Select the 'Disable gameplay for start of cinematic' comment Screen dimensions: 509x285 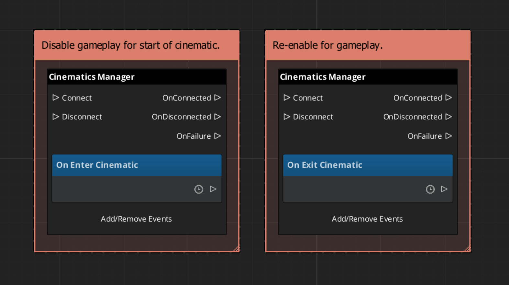pyautogui.click(x=137, y=45)
